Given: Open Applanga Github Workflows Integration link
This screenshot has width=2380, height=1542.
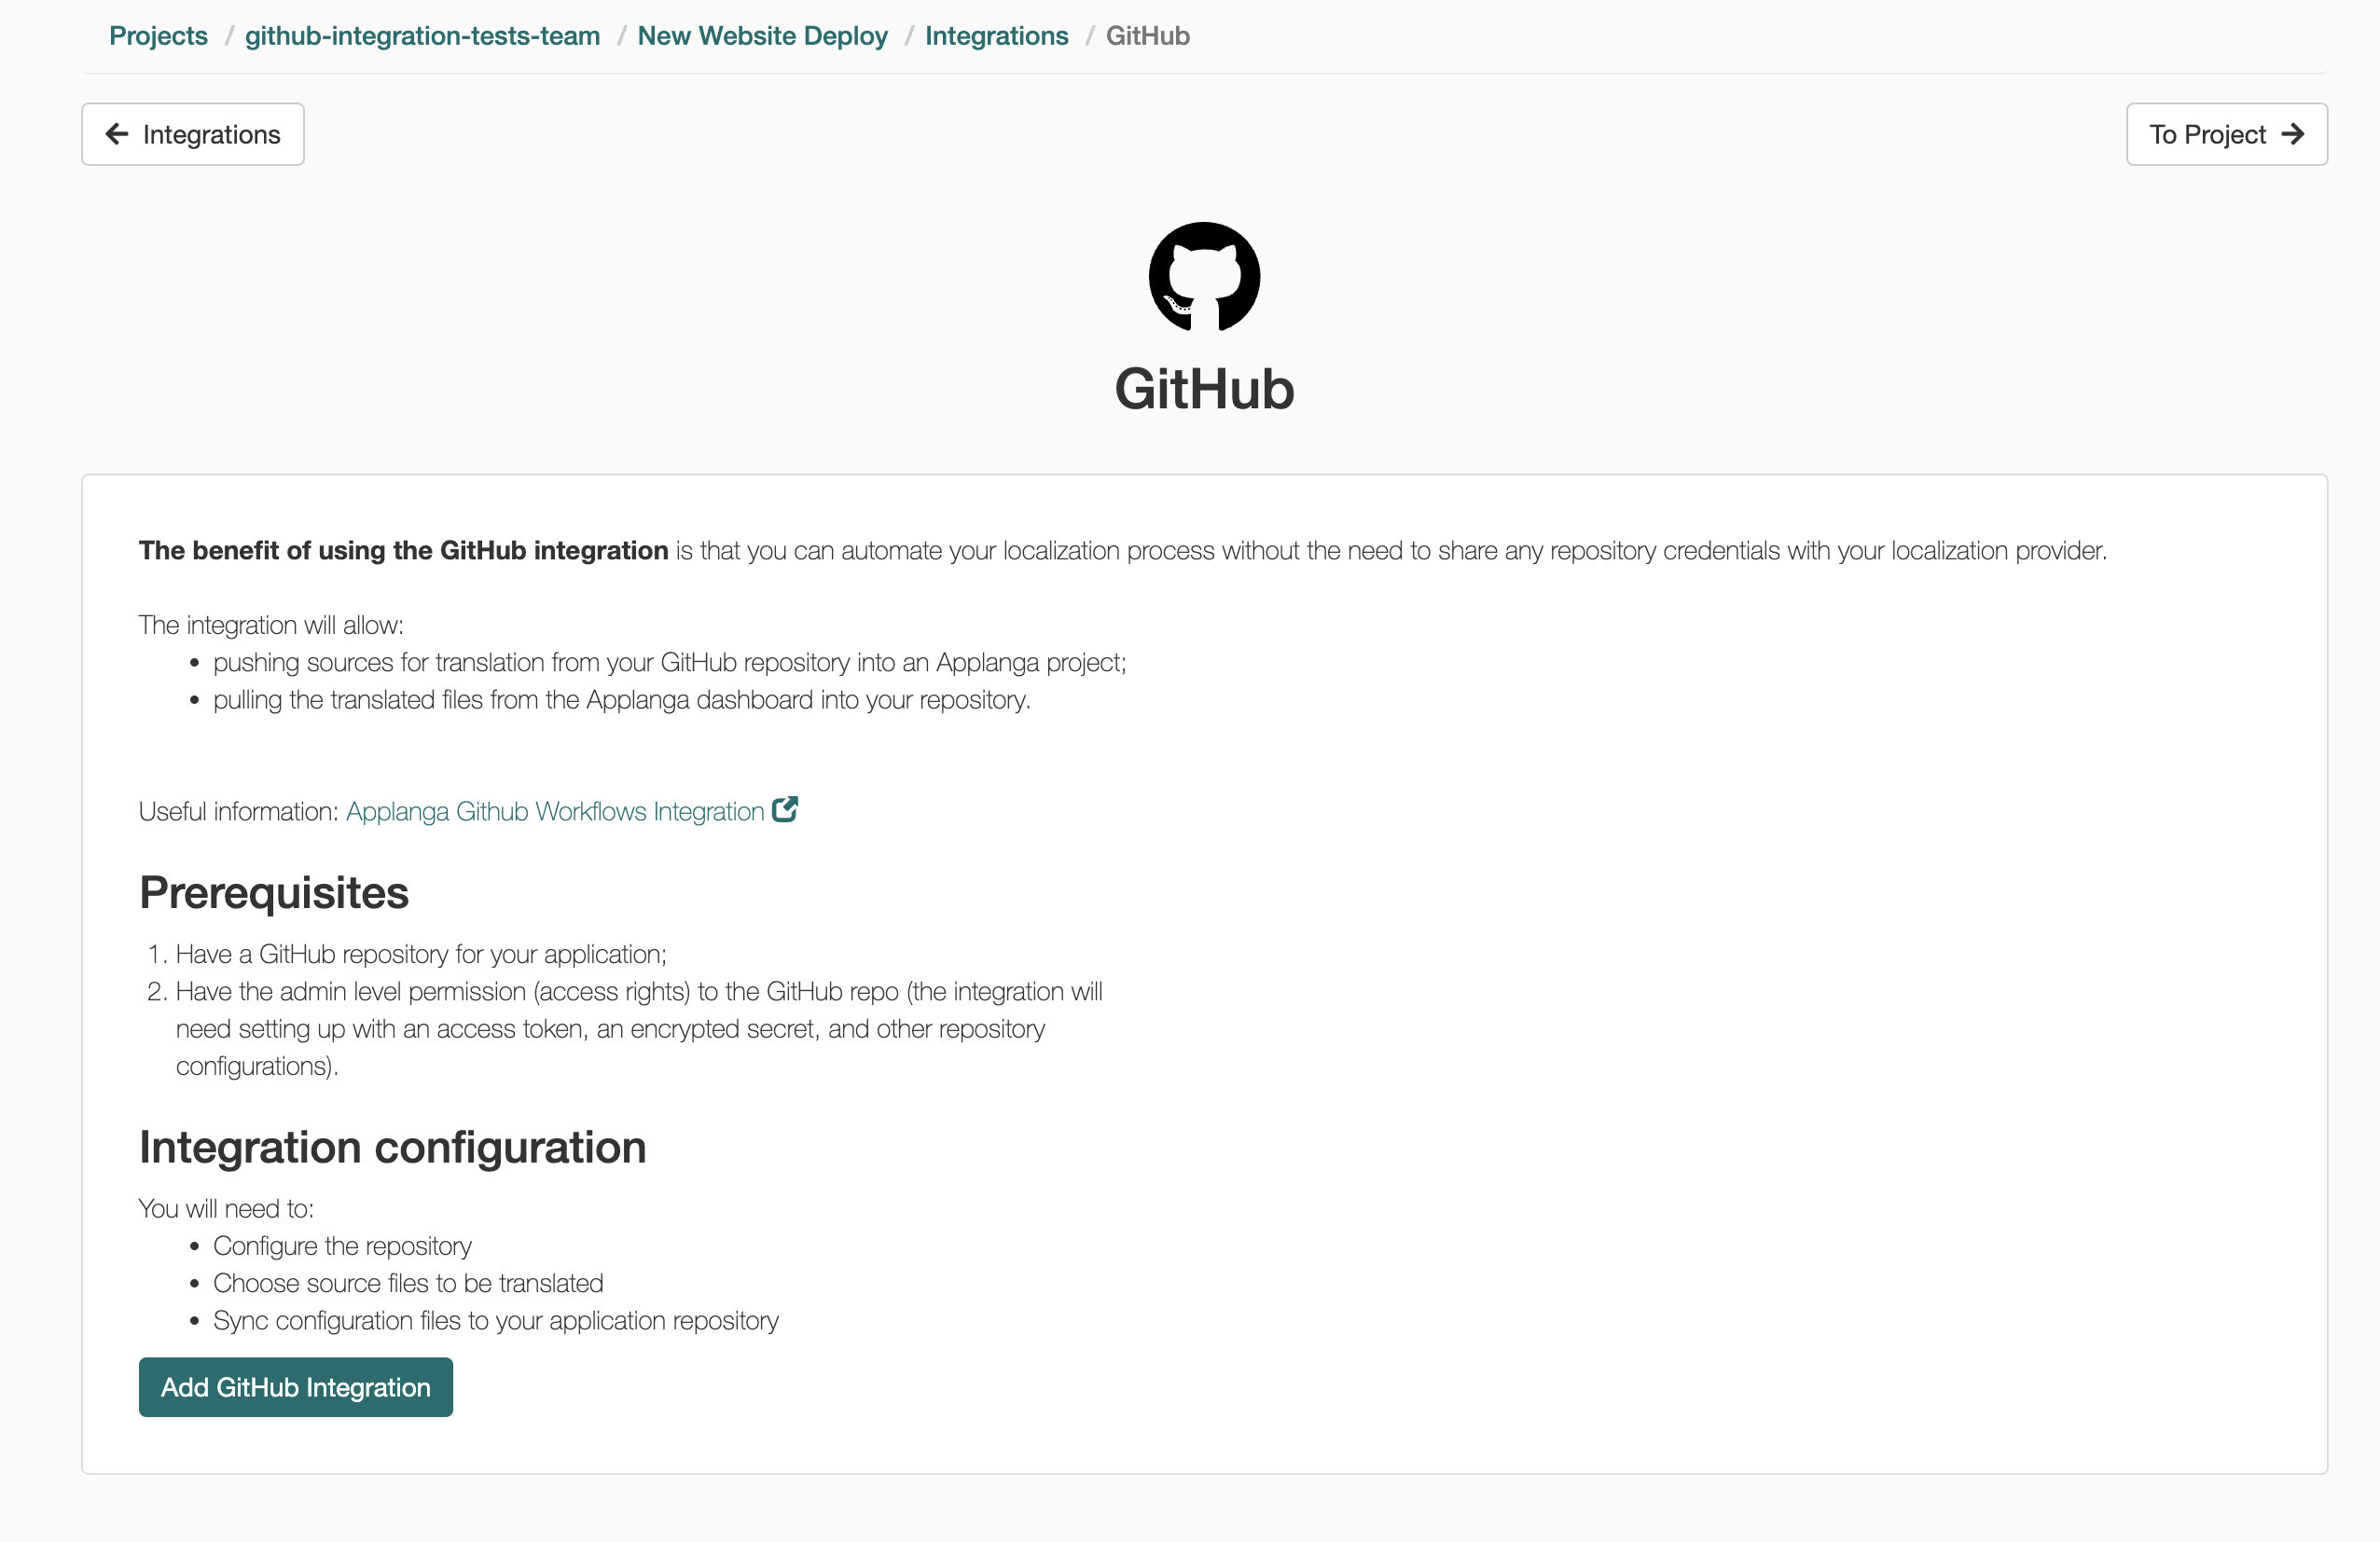Looking at the screenshot, I should point(555,811).
